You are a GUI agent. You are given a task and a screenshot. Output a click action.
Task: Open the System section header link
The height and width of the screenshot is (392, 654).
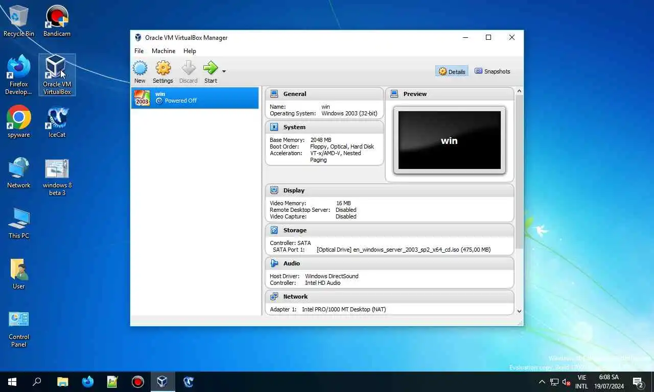pos(294,127)
